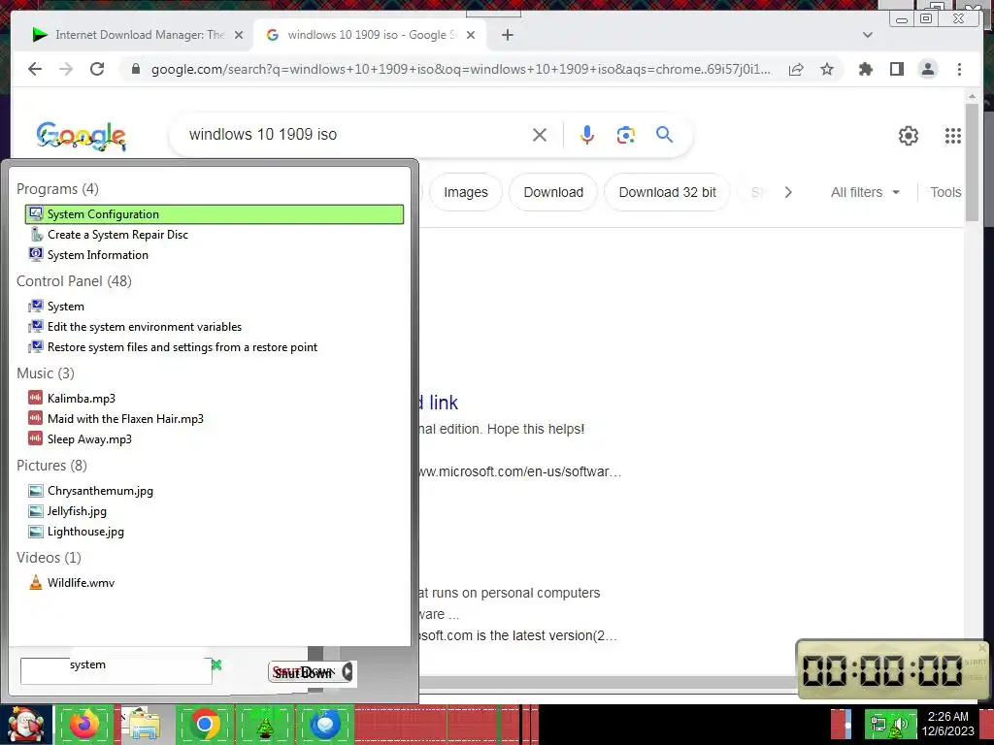Screen dimensions: 994x745
Task: Open Edit the system environment variables
Action: tap(144, 327)
